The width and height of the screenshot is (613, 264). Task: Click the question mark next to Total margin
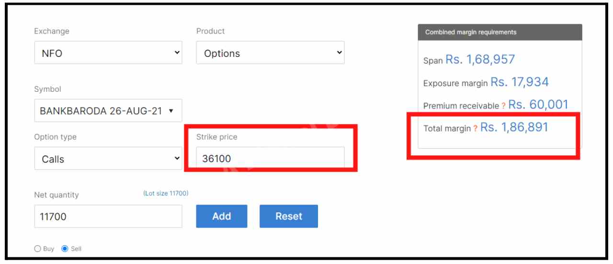coord(475,129)
